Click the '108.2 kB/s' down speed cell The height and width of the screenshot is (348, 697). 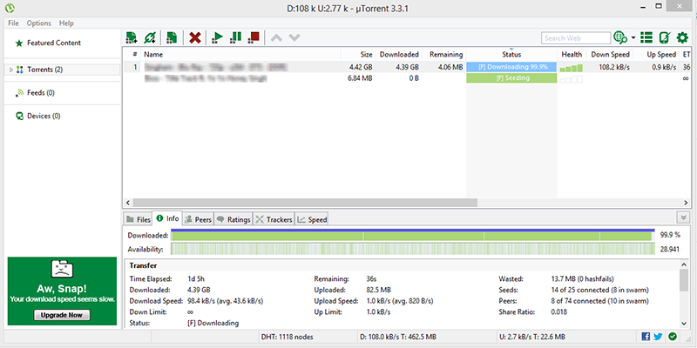point(614,67)
